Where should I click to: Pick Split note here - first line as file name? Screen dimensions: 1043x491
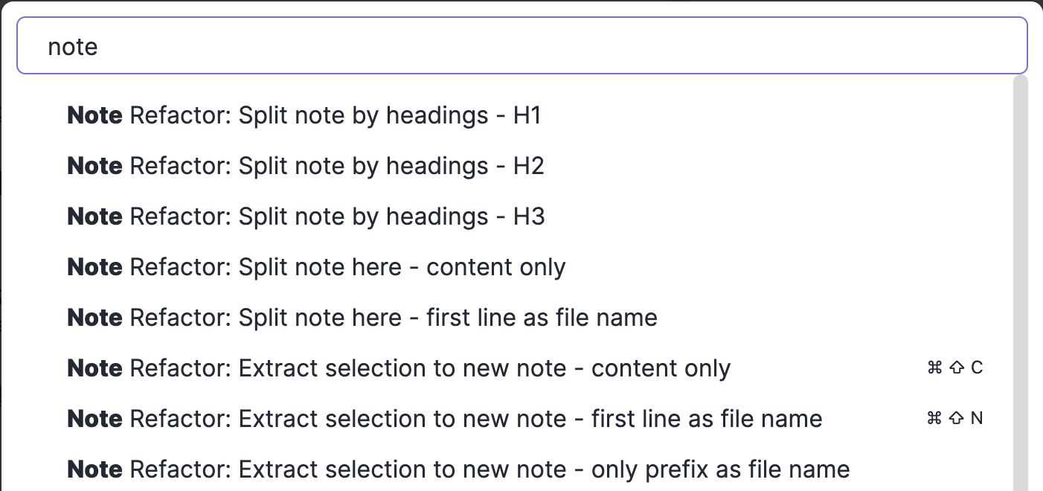point(362,318)
